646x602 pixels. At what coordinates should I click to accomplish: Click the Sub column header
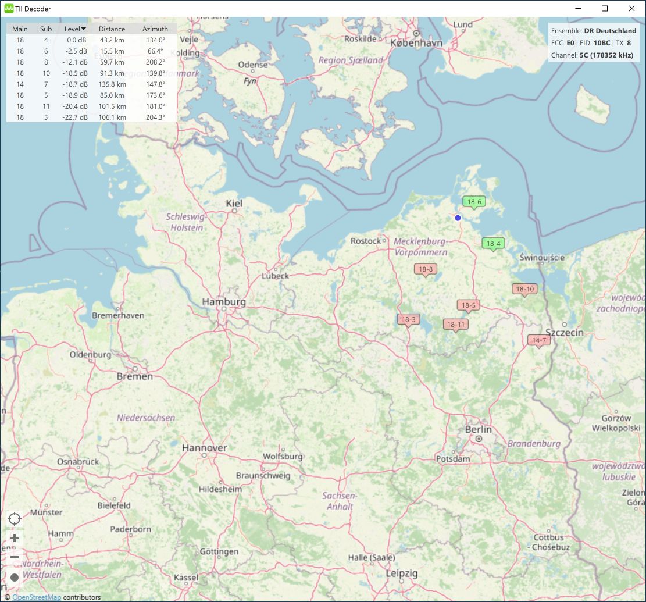[46, 29]
